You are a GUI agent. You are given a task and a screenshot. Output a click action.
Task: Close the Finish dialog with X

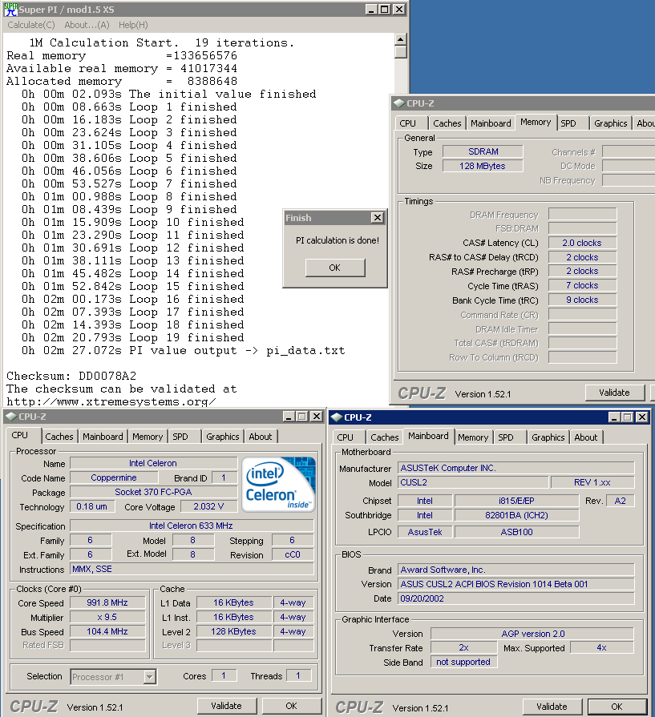click(x=377, y=218)
